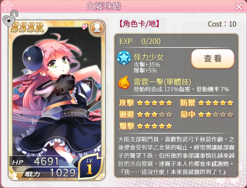The width and height of the screenshot is (247, 188).
Task: Click the blue star passive skill icon
Action: (124, 58)
